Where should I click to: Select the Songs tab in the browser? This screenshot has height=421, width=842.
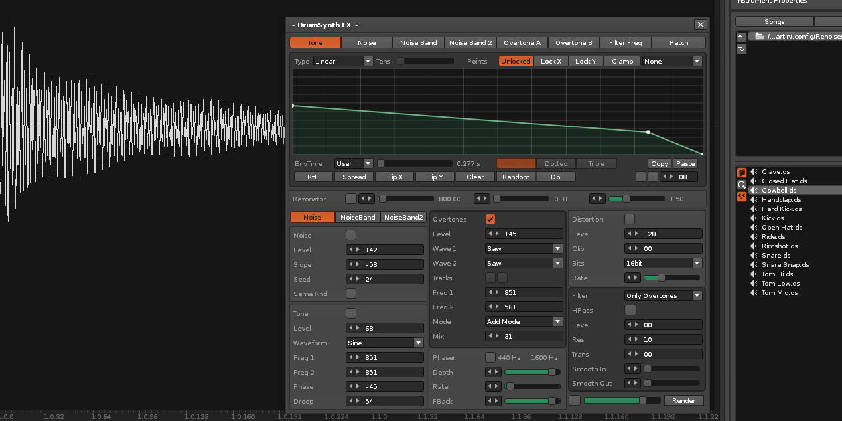tap(774, 22)
